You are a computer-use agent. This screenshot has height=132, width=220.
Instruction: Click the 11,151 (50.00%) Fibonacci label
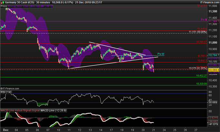click(198, 32)
